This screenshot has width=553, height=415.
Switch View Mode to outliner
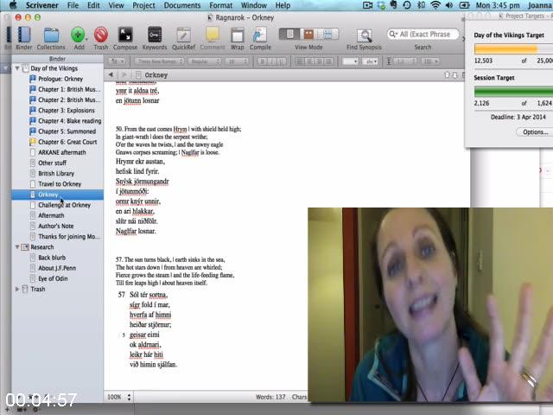pyautogui.click(x=328, y=35)
